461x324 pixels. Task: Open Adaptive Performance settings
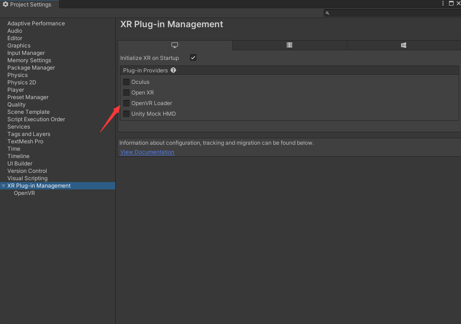(36, 24)
